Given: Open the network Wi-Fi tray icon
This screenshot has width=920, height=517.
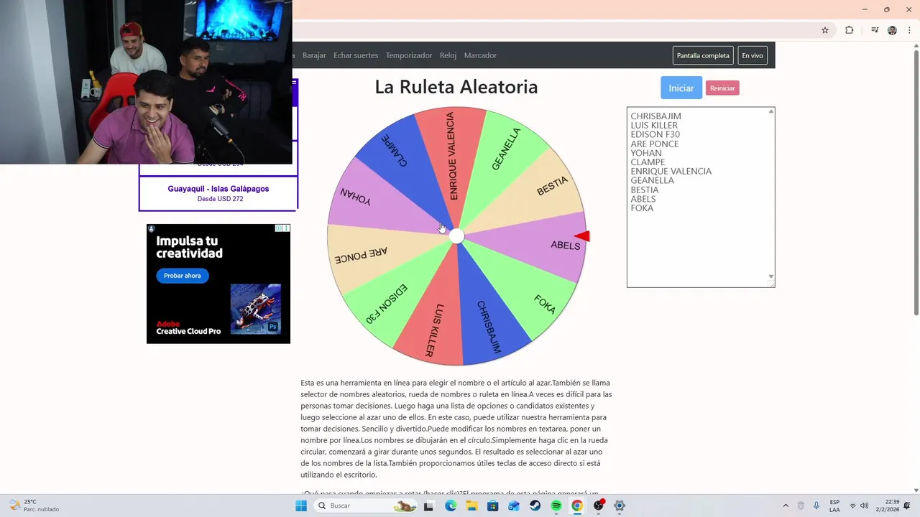Looking at the screenshot, I should [852, 506].
